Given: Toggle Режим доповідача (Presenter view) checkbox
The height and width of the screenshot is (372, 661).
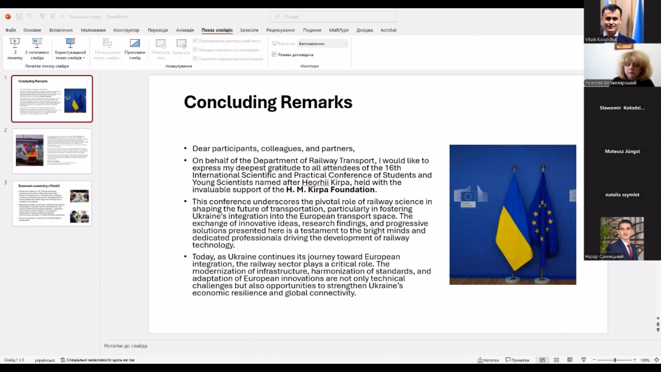Looking at the screenshot, I should point(274,55).
